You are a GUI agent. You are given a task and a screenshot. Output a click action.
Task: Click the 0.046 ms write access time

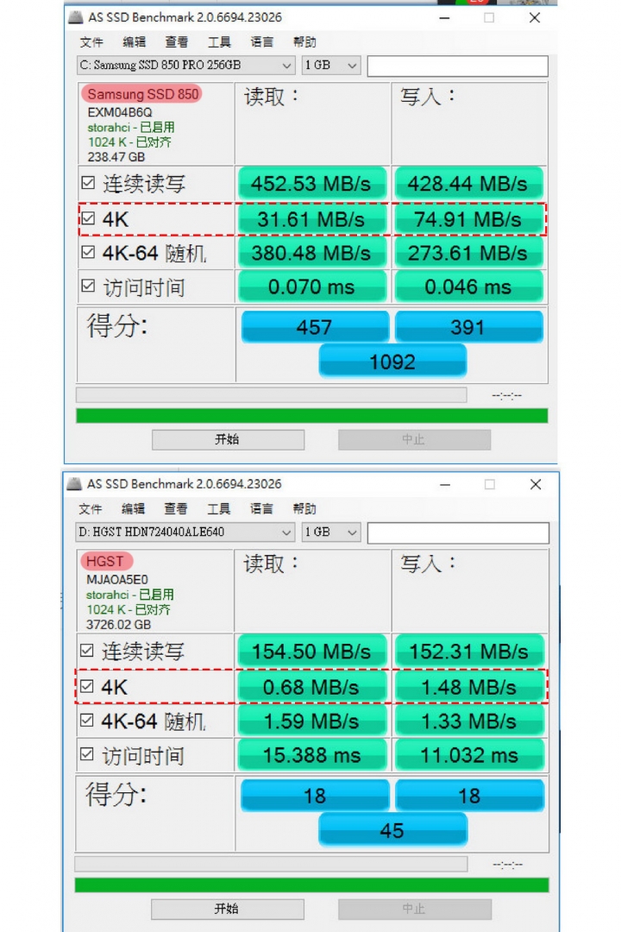point(468,287)
